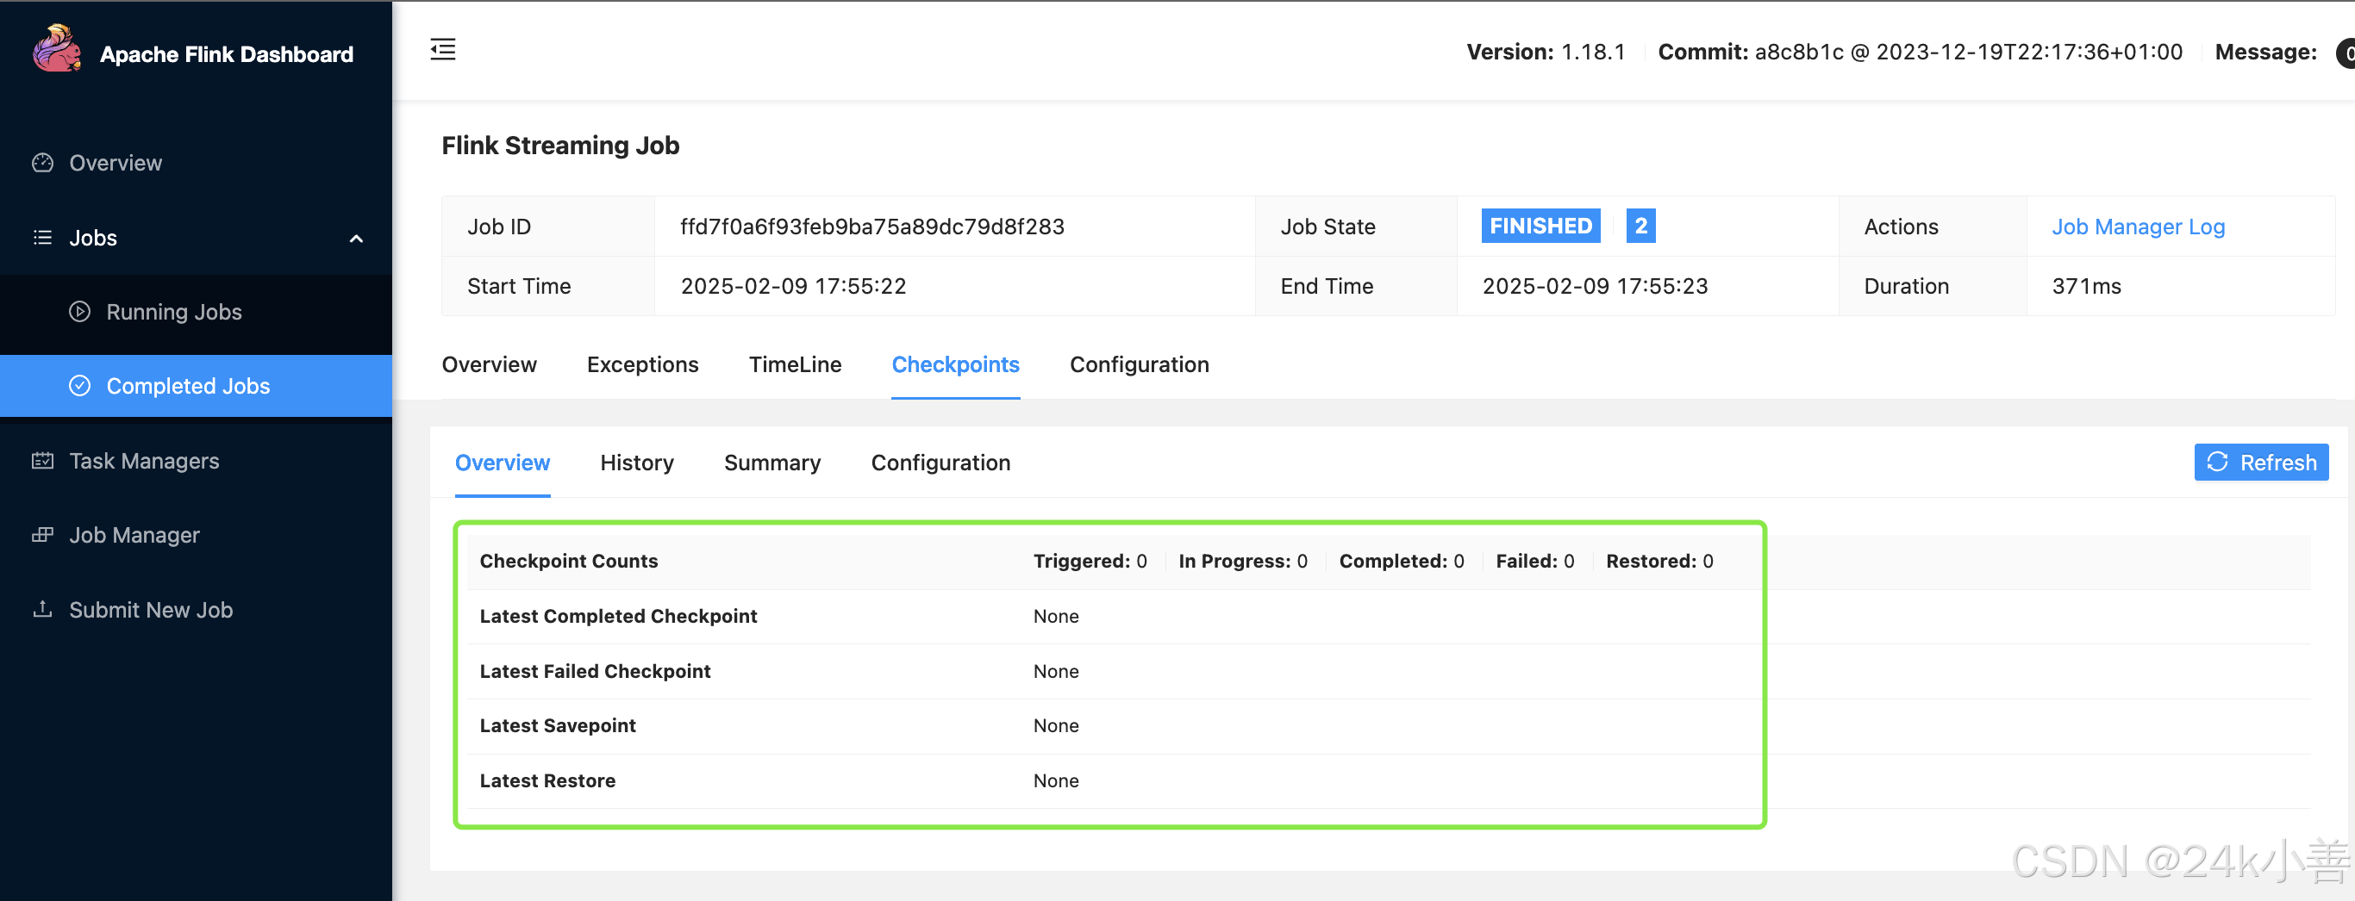Viewport: 2355px width, 901px height.
Task: Collapse the sidebar with the menu fold icon
Action: click(443, 49)
